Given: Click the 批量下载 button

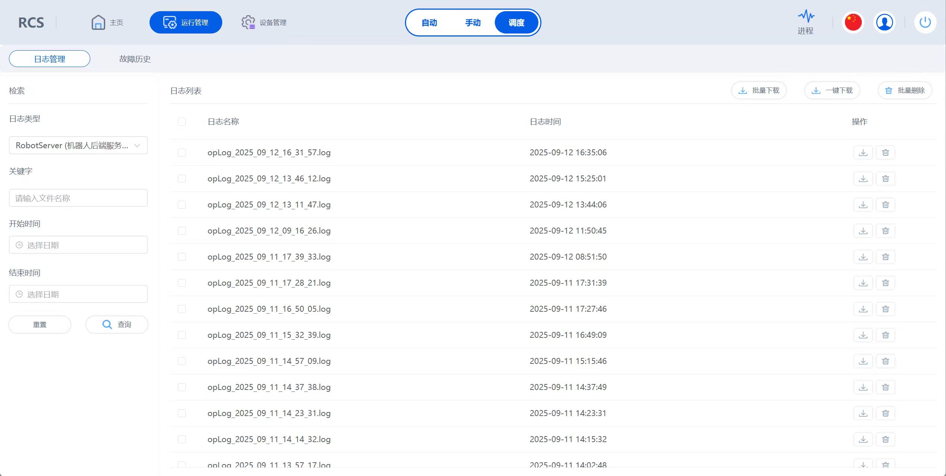Looking at the screenshot, I should point(759,91).
